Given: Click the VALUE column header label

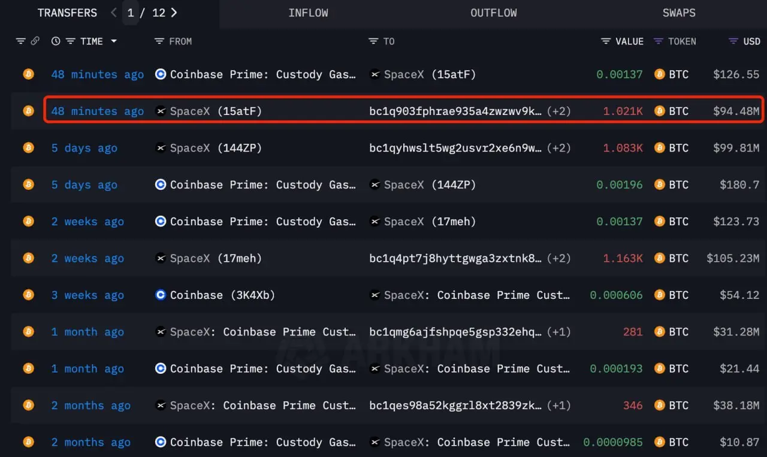Looking at the screenshot, I should pyautogui.click(x=630, y=41).
